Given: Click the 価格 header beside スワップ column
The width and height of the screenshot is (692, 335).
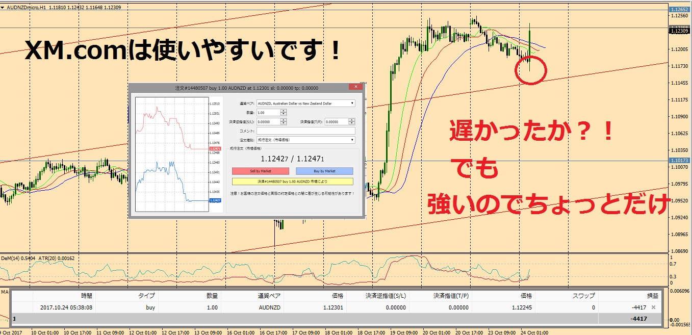Looking at the screenshot, I should 526,296.
